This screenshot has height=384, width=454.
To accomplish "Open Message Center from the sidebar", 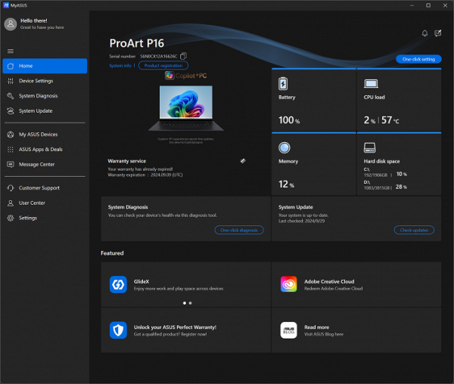I will (x=36, y=164).
